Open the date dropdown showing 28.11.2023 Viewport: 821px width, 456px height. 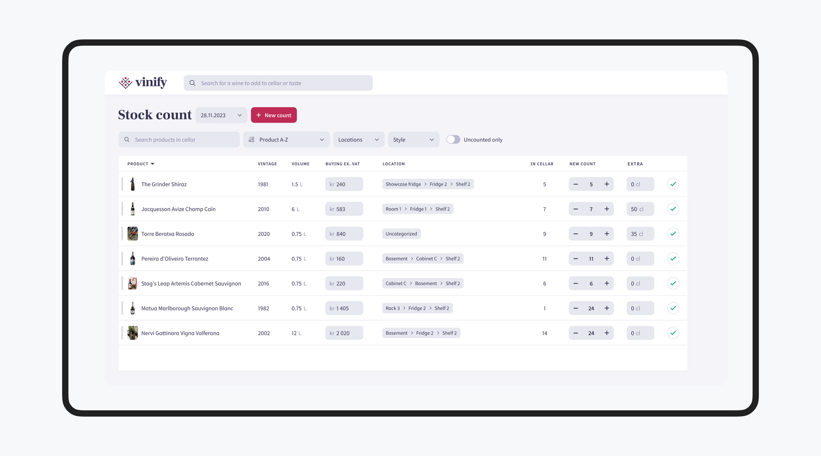221,115
